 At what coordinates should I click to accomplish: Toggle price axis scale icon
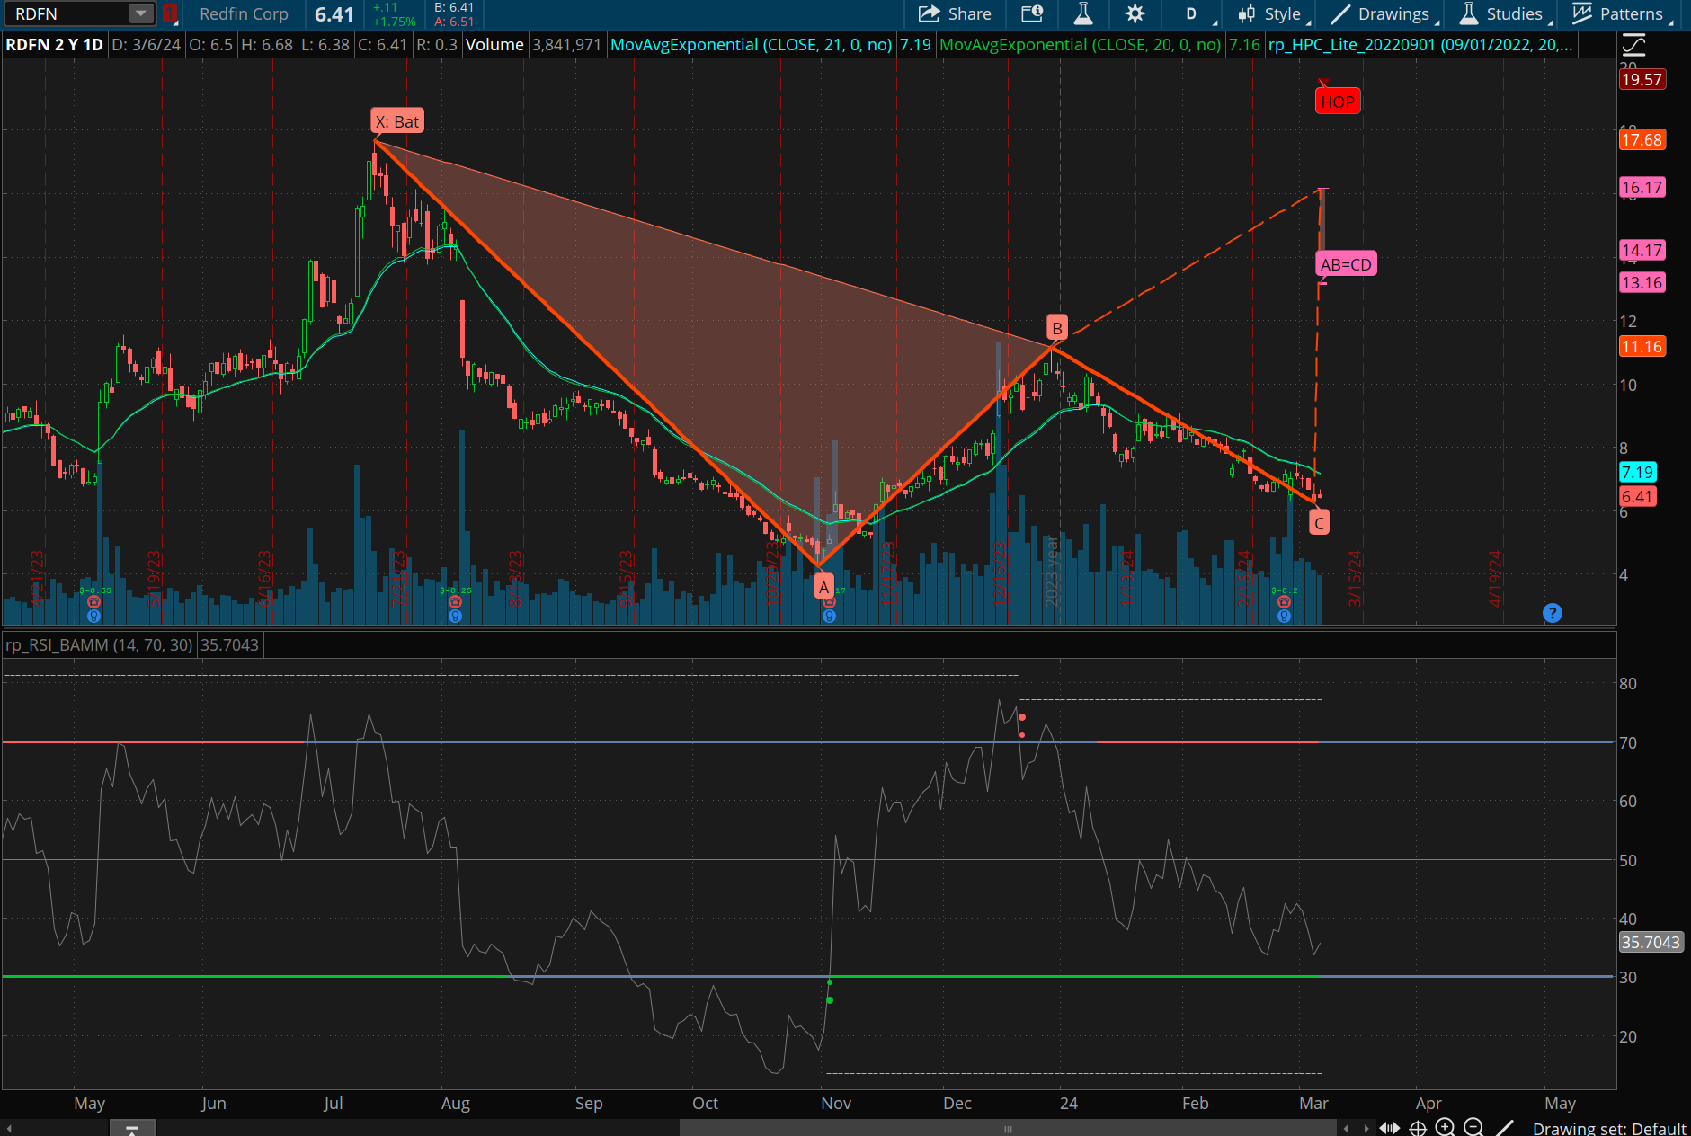click(1633, 45)
